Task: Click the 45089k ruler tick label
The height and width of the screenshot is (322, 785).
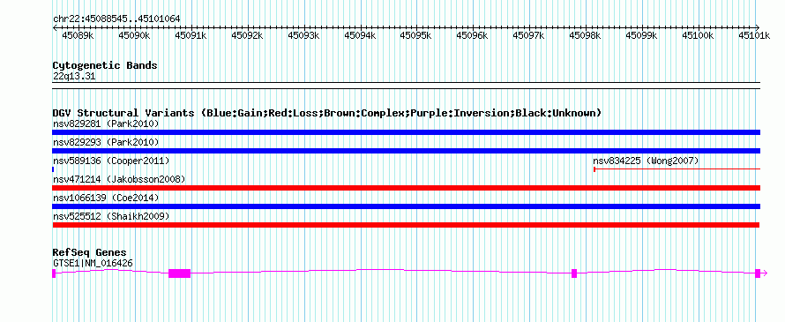Action: pyautogui.click(x=78, y=35)
